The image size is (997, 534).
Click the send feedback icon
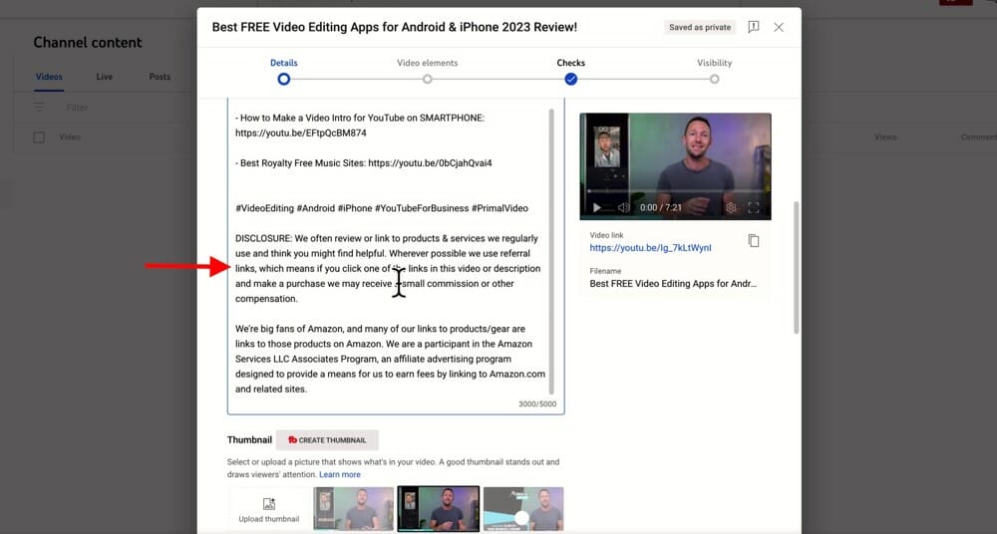(x=754, y=27)
